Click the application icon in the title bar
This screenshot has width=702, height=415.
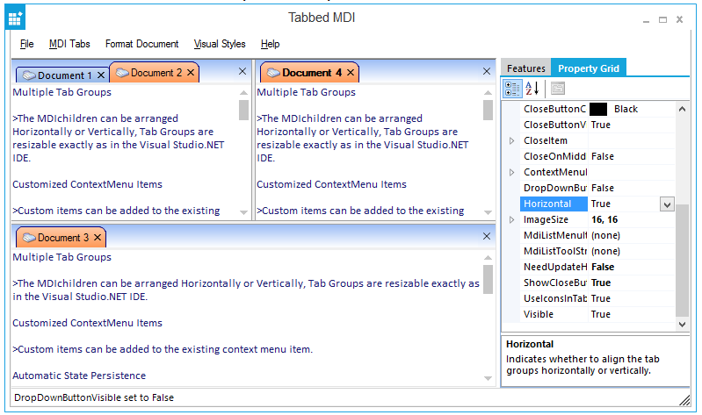16,18
